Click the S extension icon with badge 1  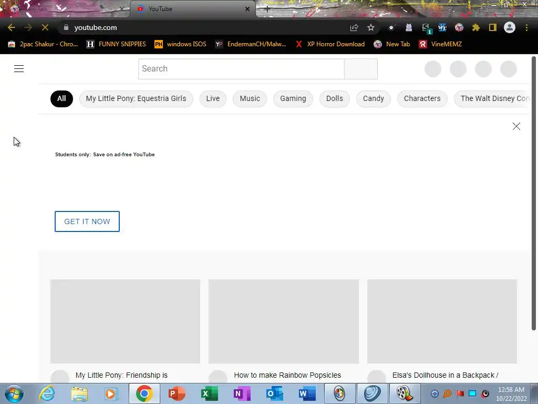click(x=426, y=28)
